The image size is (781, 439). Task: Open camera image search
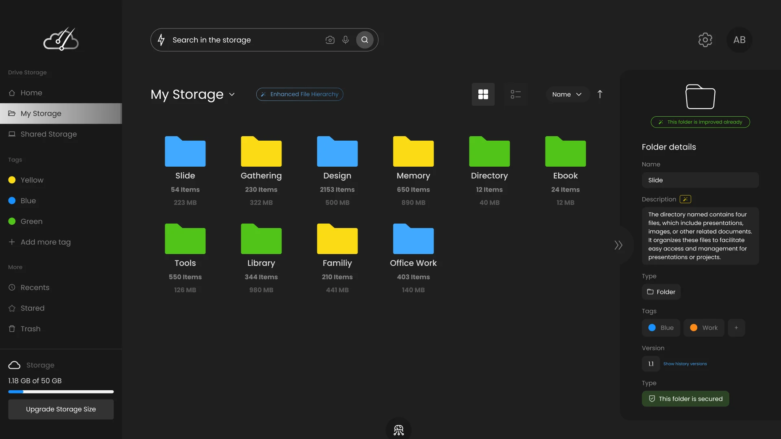[330, 40]
